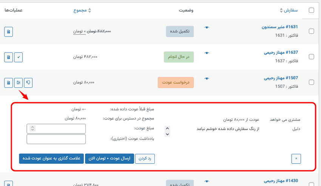Click refund reason text از رنگ سفارش

click(x=228, y=129)
